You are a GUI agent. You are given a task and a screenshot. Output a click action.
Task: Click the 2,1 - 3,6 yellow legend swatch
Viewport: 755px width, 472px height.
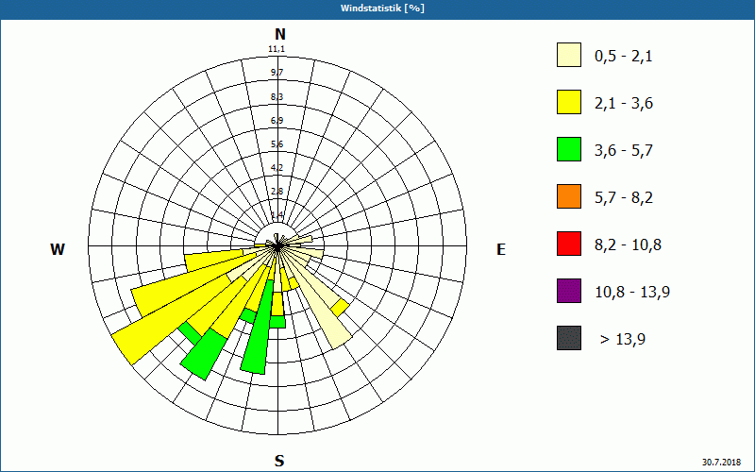click(569, 102)
